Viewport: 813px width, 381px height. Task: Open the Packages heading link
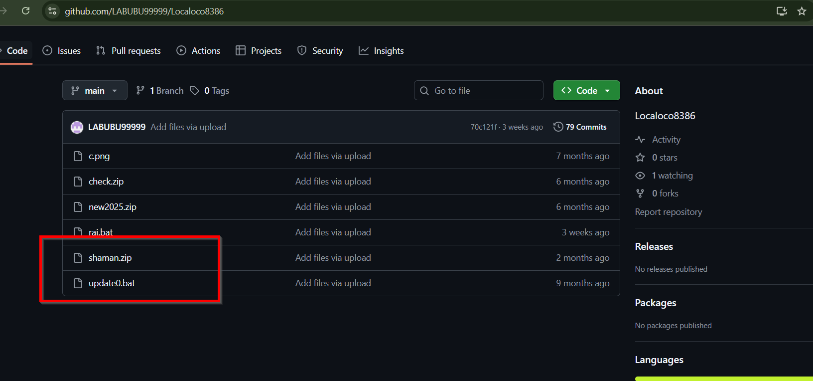tap(656, 303)
